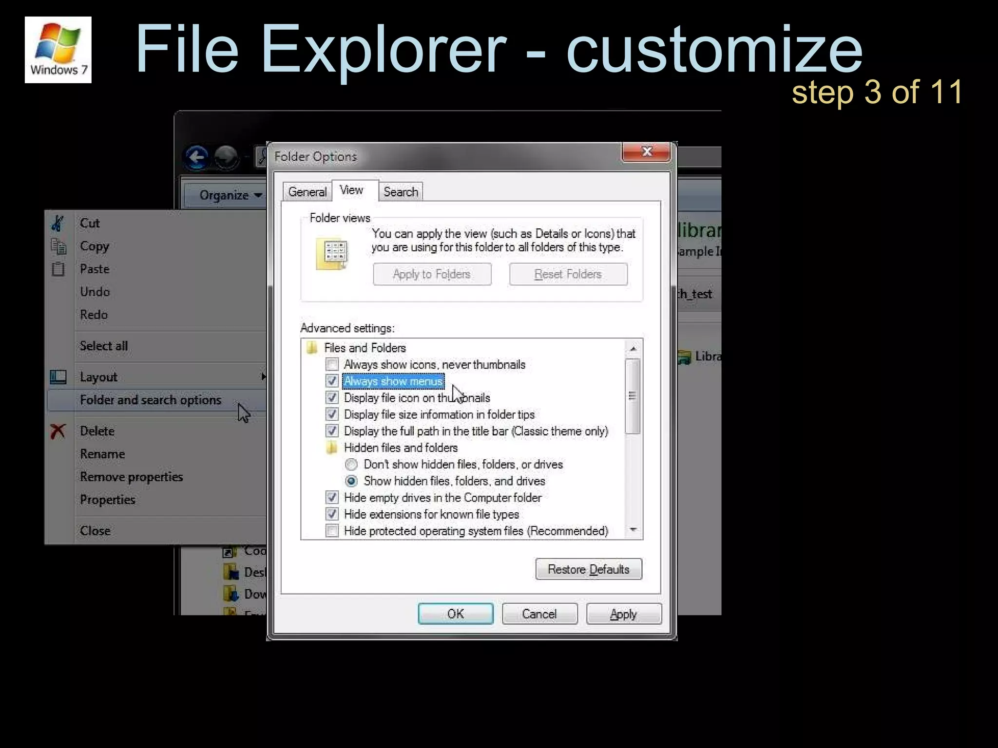Click the Apply to Folders button

point(432,274)
